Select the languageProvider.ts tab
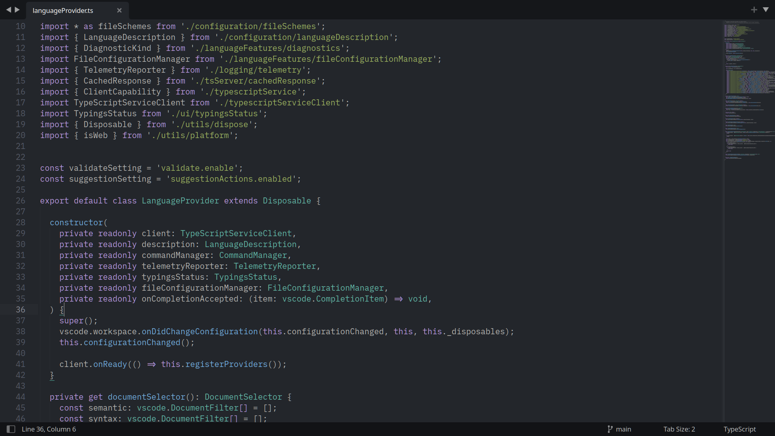 pyautogui.click(x=63, y=10)
